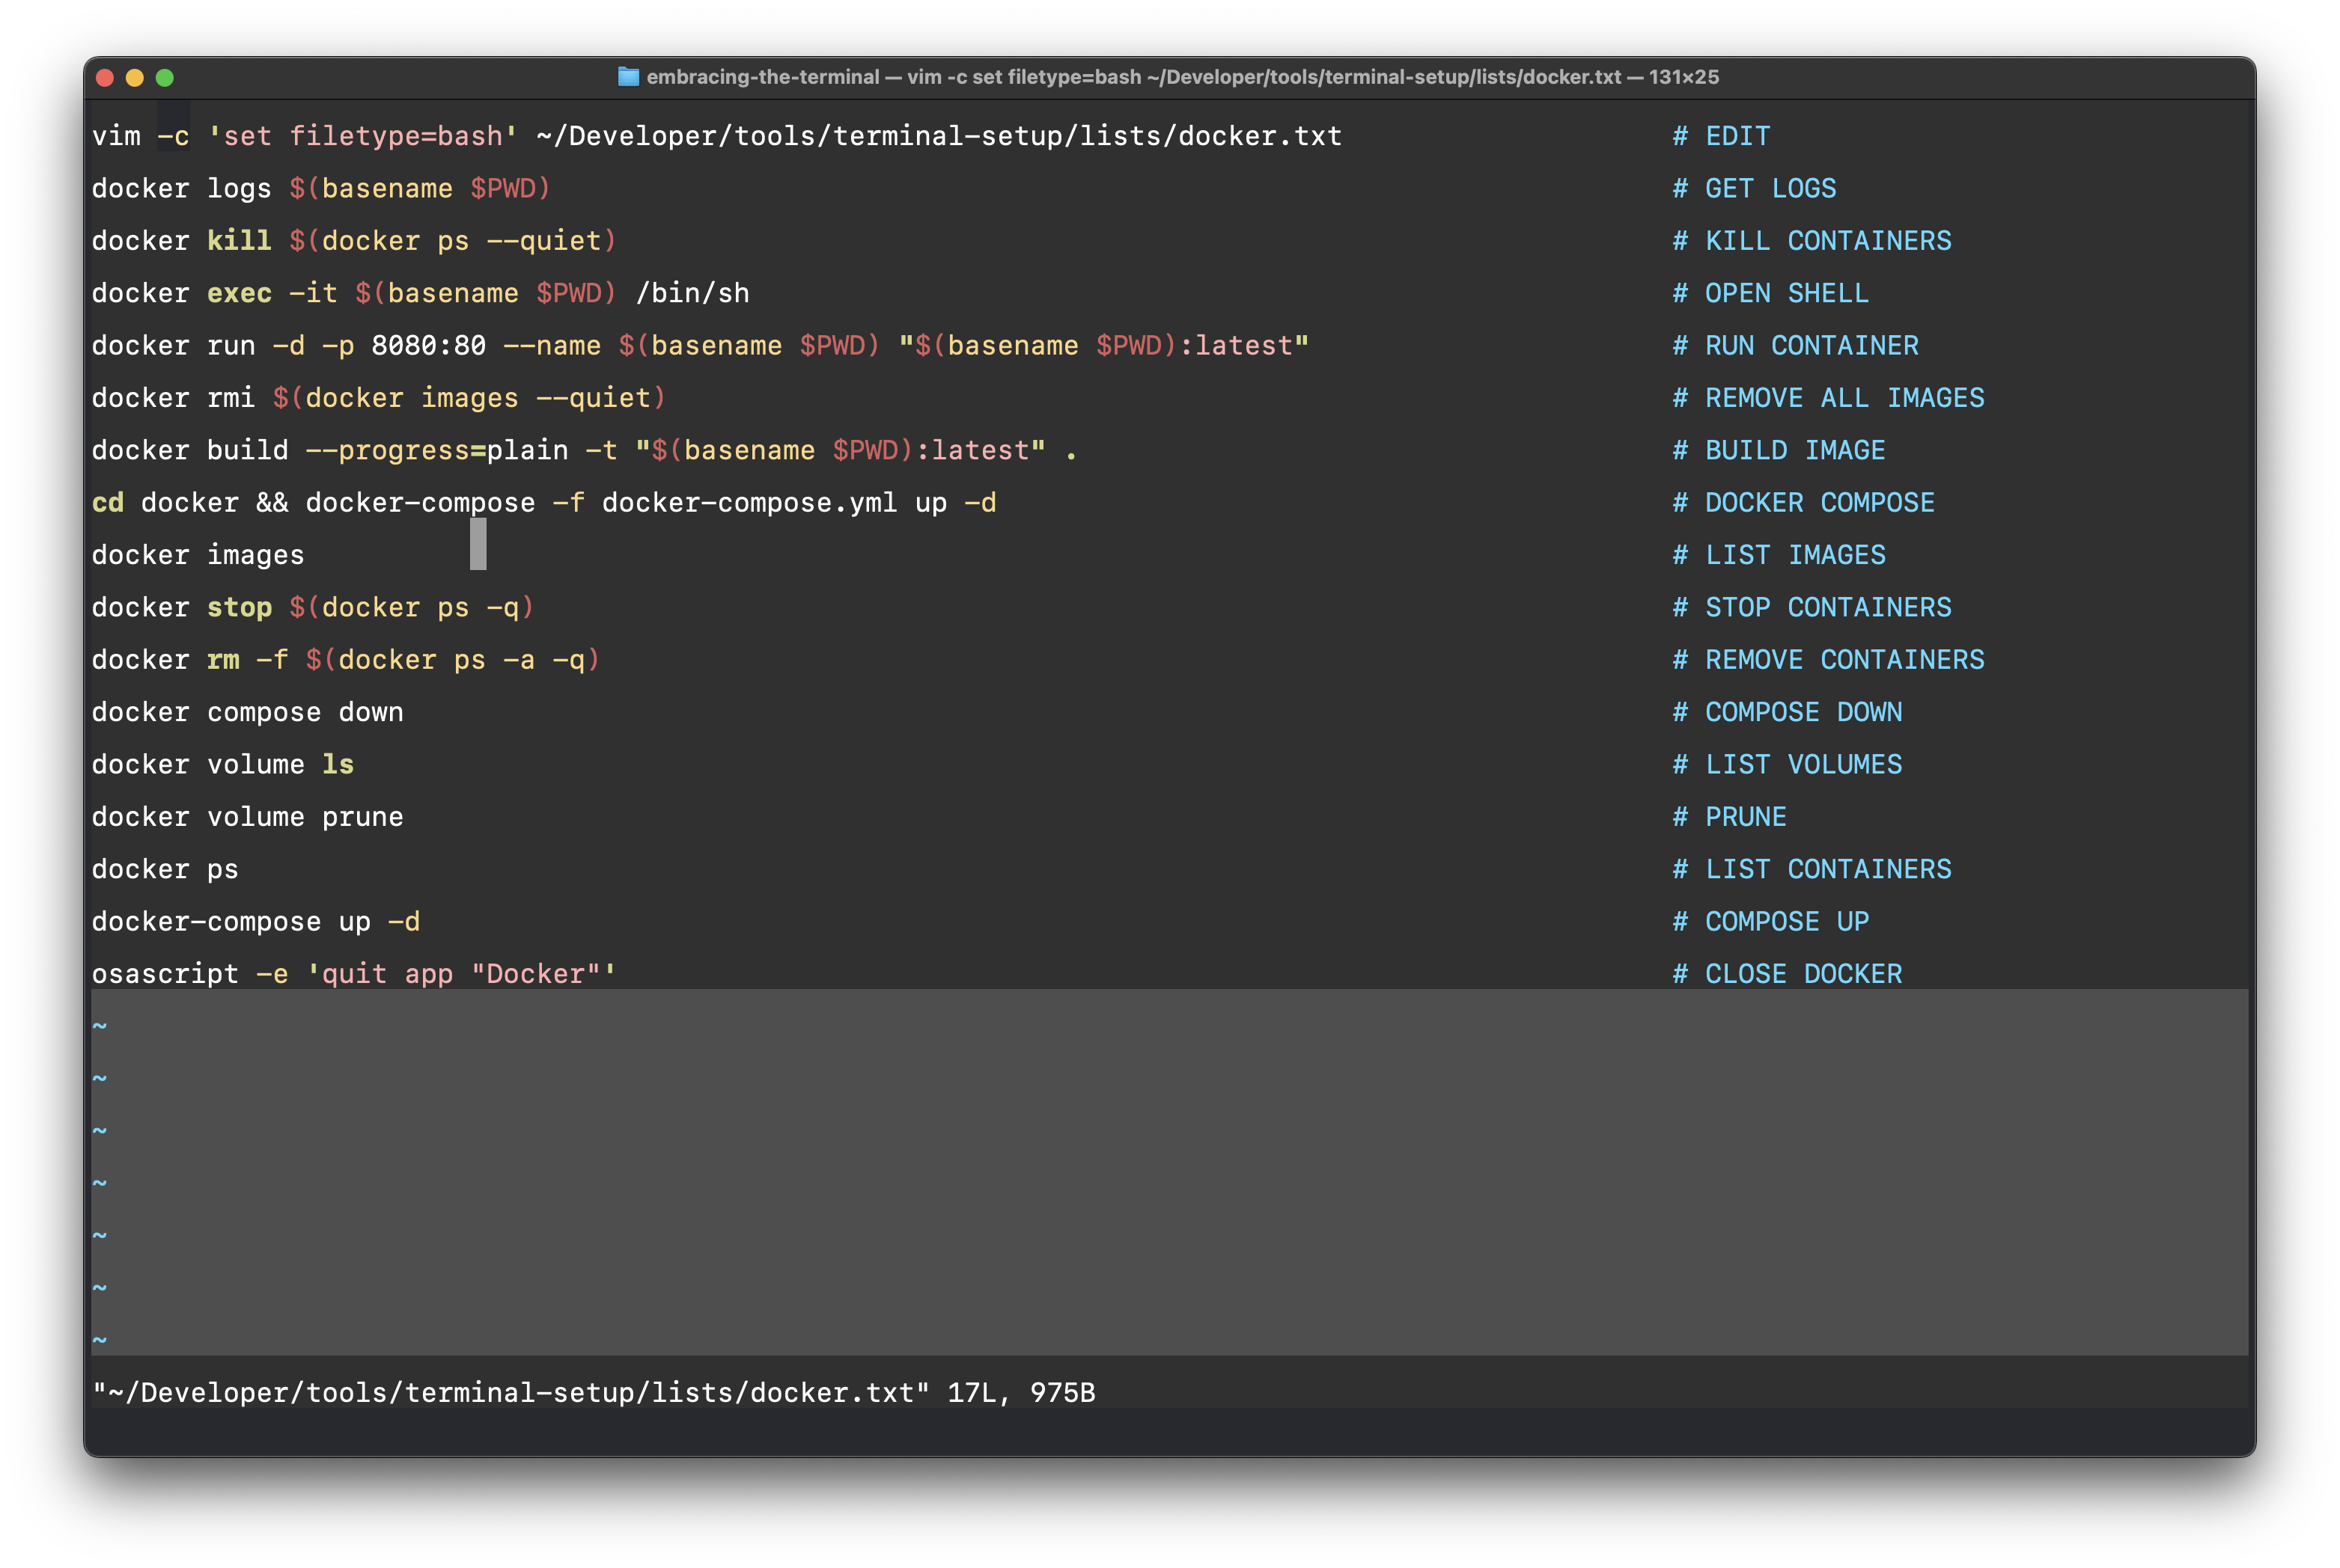Click the status line showing 17L, 975B

594,1393
